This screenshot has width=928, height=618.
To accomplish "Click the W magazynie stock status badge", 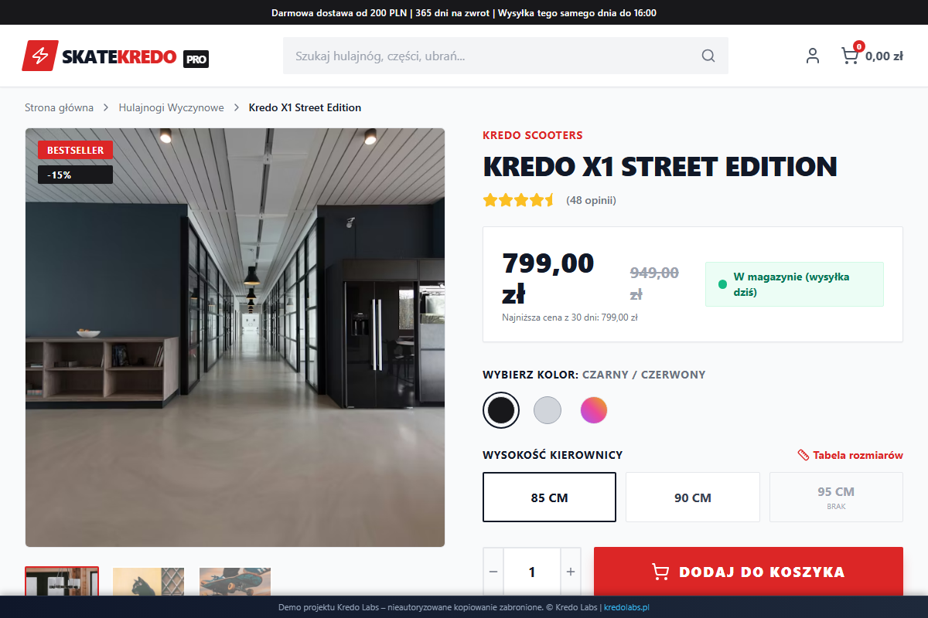I will pyautogui.click(x=794, y=284).
